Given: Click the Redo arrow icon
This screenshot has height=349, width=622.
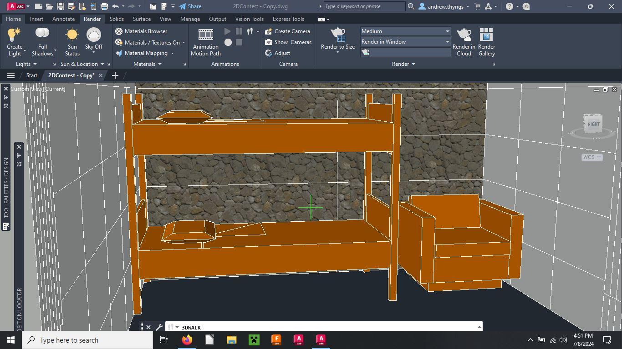Looking at the screenshot, I should coord(131,6).
